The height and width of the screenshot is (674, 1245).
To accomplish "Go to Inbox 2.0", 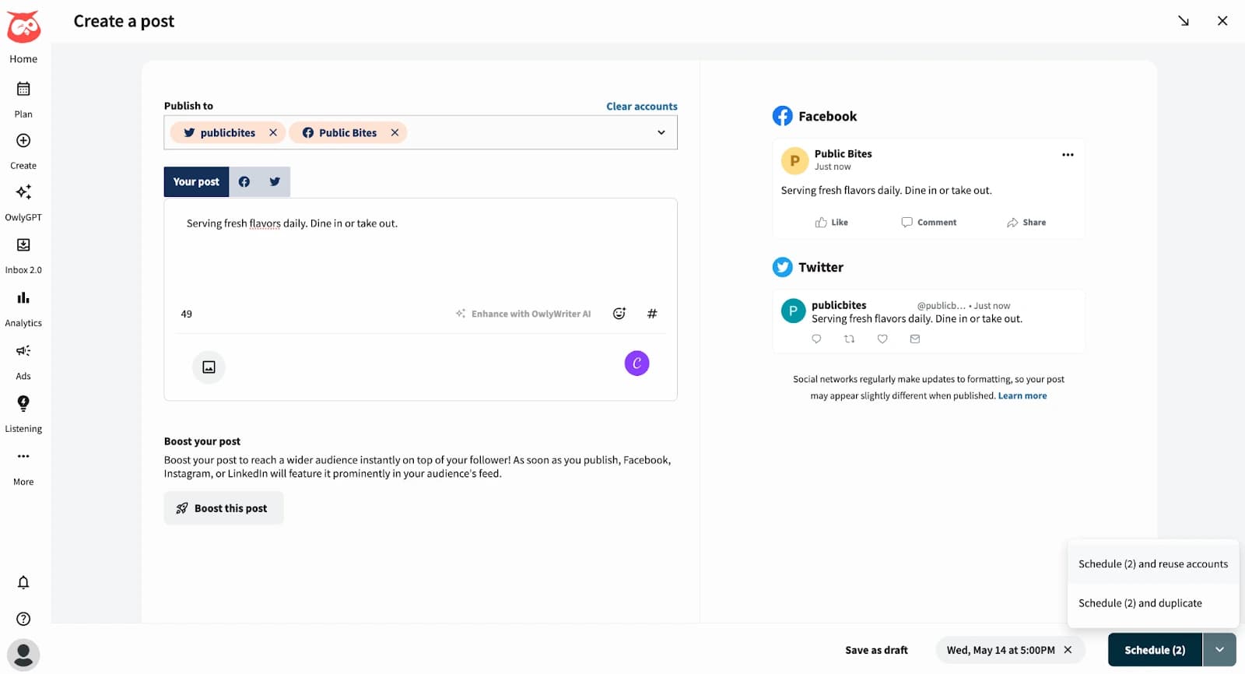I will click(x=23, y=254).
